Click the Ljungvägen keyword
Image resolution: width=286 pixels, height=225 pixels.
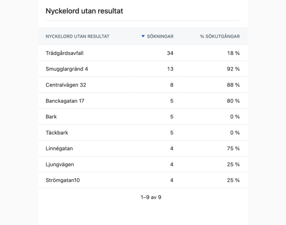coord(60,165)
